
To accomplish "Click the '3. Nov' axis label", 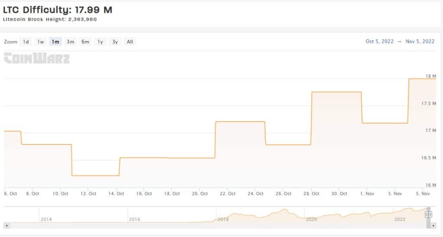I will tap(395, 193).
